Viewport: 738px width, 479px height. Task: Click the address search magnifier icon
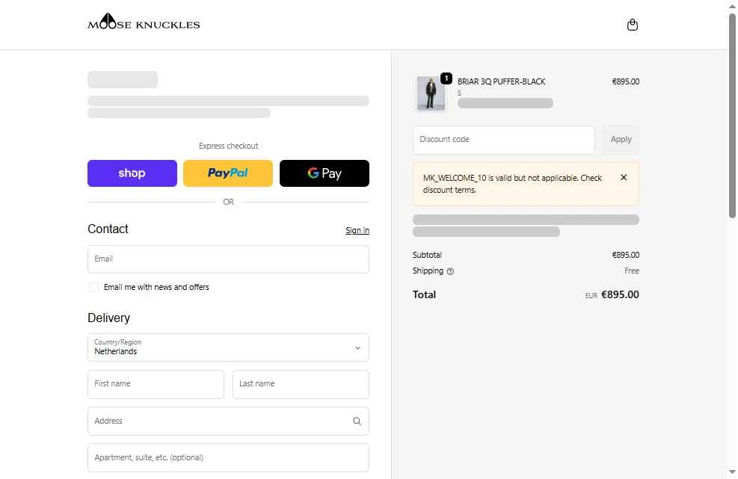point(357,421)
